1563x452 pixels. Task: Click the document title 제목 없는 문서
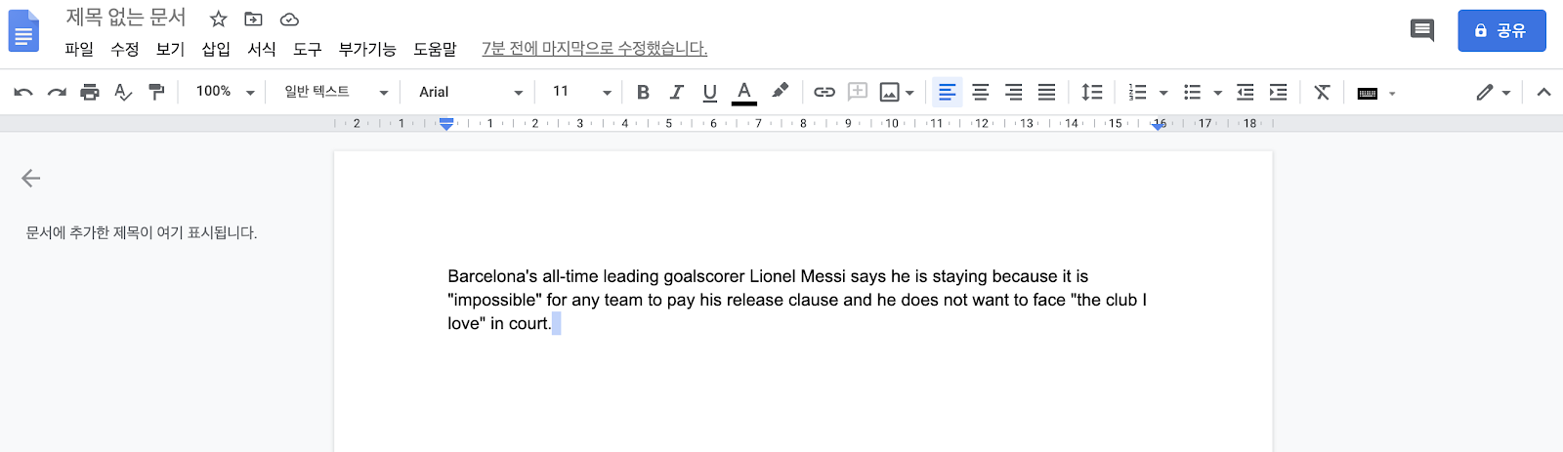pos(126,17)
